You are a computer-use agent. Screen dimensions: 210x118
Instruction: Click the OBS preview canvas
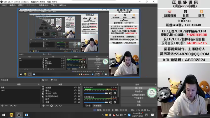79,43
